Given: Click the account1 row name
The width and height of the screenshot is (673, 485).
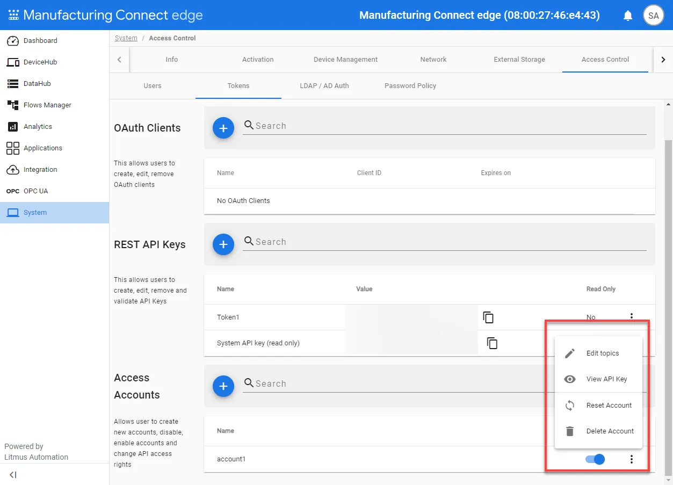Looking at the screenshot, I should coord(231,459).
